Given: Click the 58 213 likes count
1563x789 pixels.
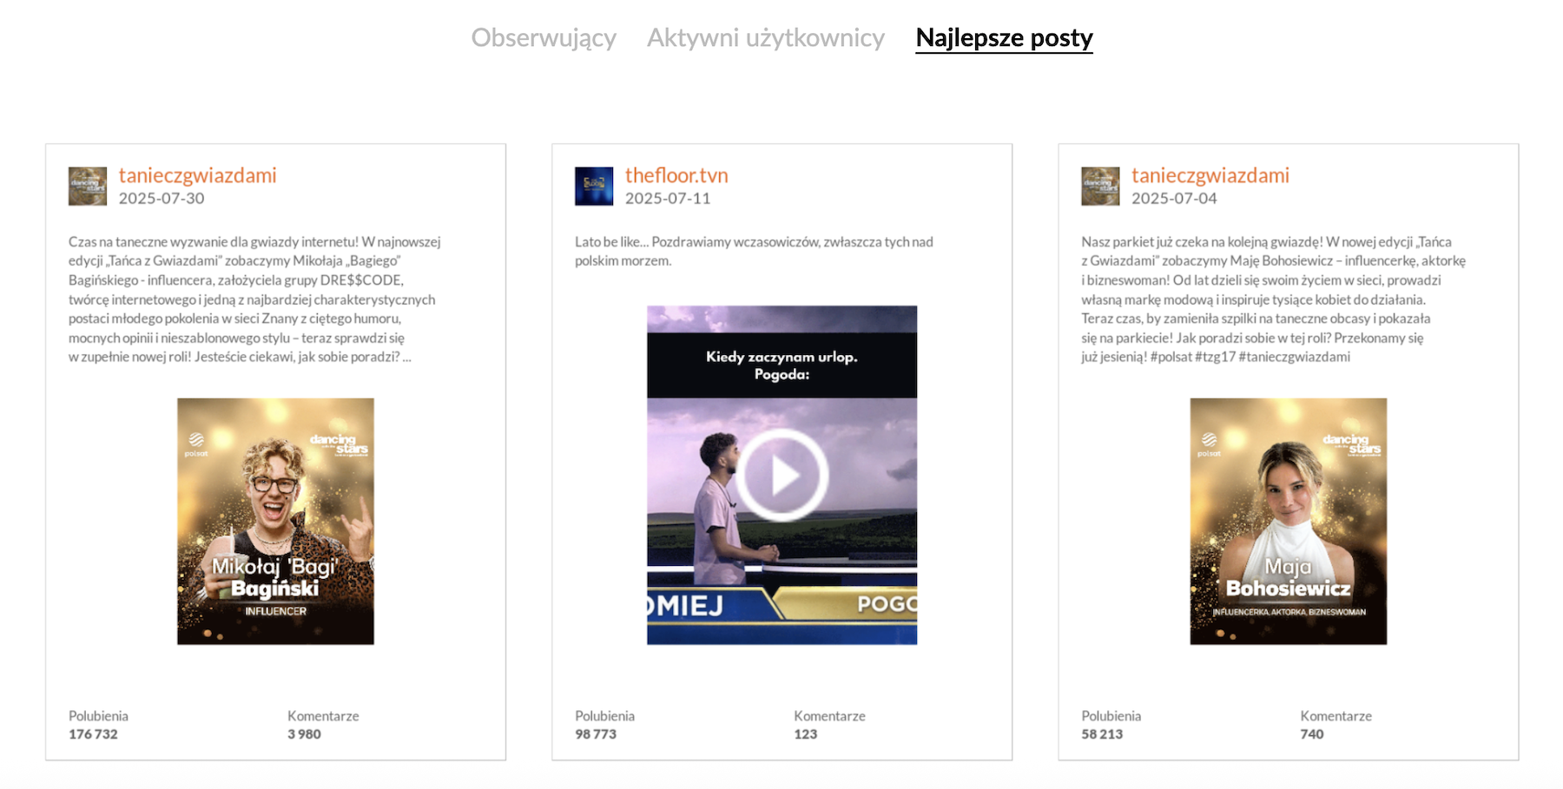Looking at the screenshot, I should (1102, 734).
